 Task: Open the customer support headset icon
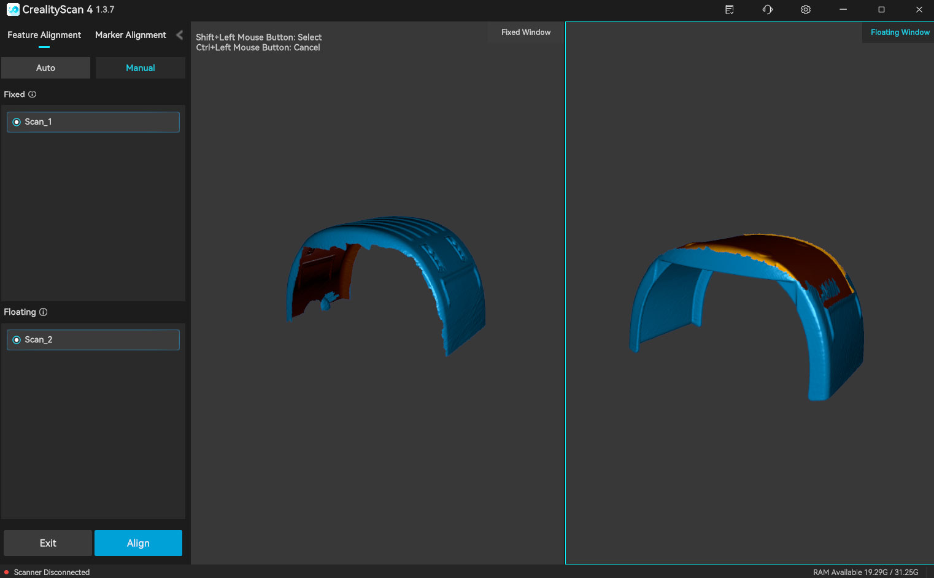[x=767, y=10]
